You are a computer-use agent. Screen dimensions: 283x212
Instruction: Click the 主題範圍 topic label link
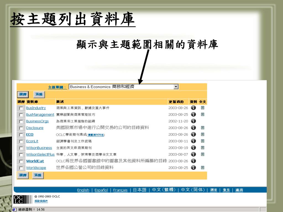57,87
